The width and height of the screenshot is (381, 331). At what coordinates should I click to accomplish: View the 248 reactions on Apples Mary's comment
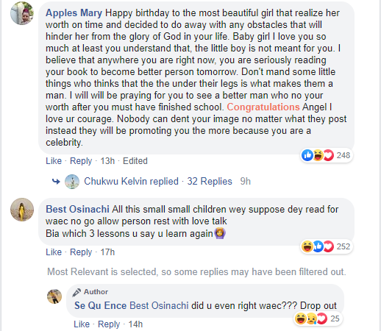pyautogui.click(x=327, y=155)
